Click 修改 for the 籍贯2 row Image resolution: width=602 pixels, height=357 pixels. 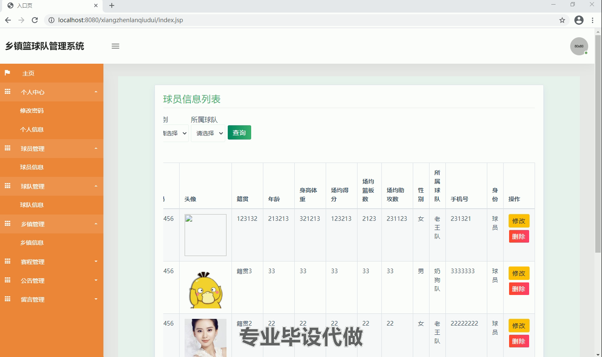[x=519, y=326]
